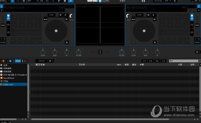Eject track from right deck
The width and height of the screenshot is (201, 123).
point(155,42)
